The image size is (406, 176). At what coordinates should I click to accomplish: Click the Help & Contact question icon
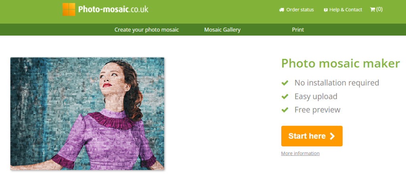click(x=326, y=10)
